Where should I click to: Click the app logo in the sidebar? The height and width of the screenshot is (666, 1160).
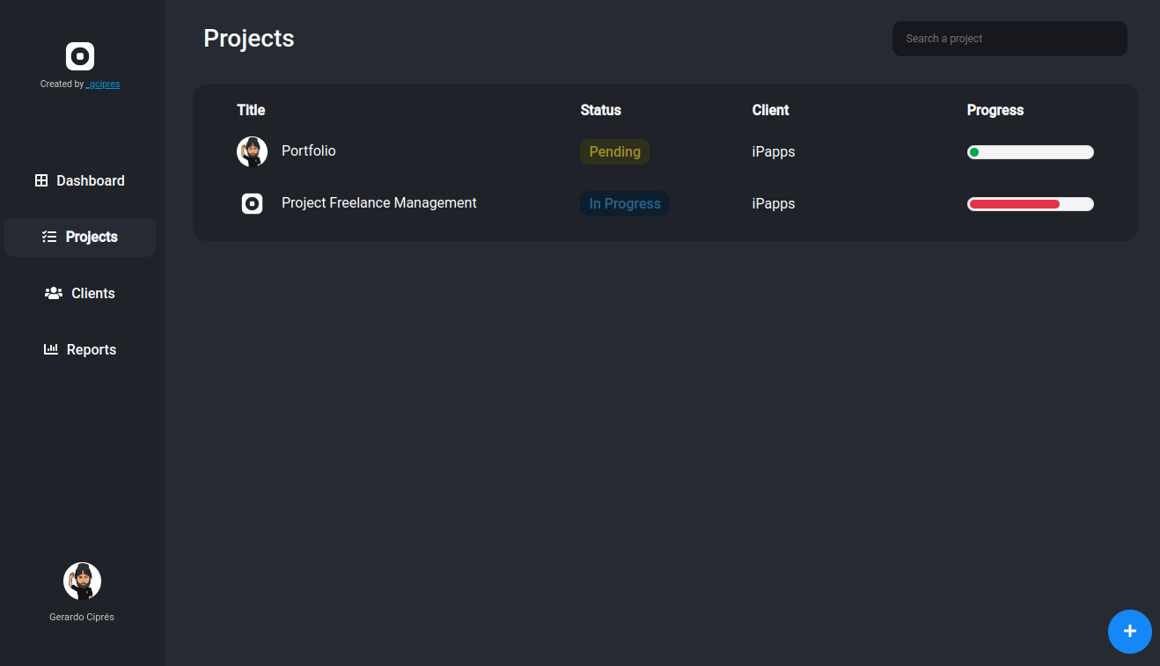[80, 56]
